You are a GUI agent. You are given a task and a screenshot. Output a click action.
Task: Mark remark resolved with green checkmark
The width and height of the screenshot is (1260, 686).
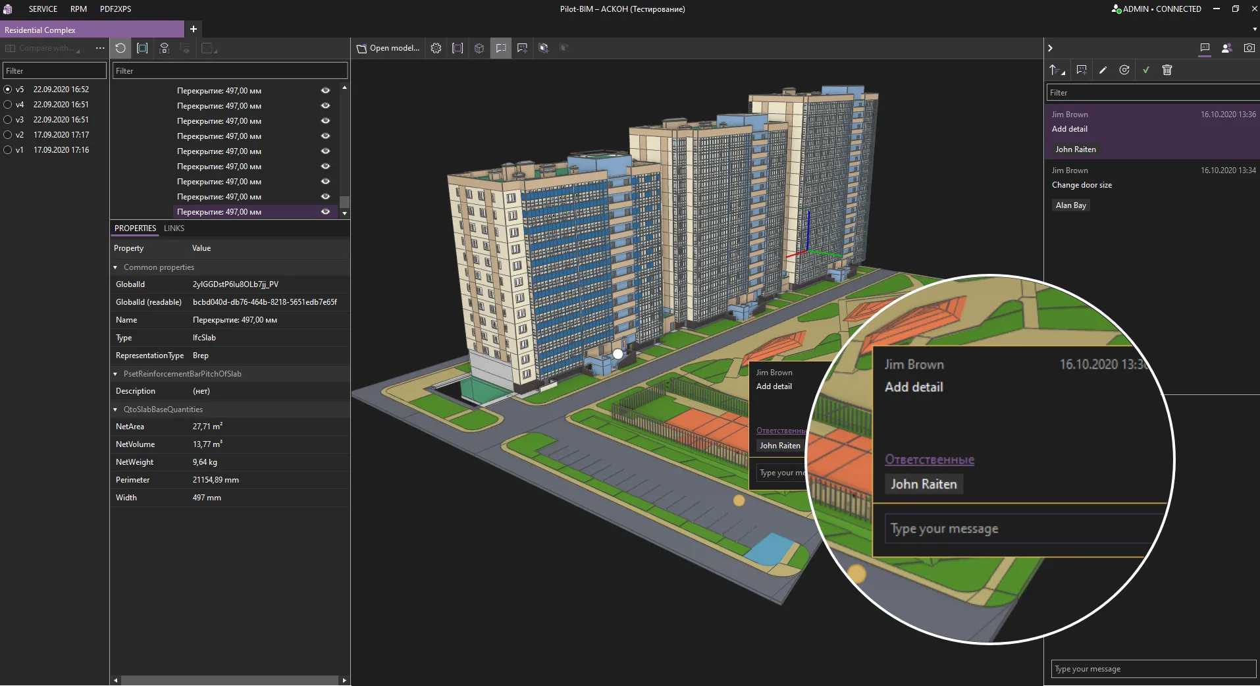click(1146, 70)
